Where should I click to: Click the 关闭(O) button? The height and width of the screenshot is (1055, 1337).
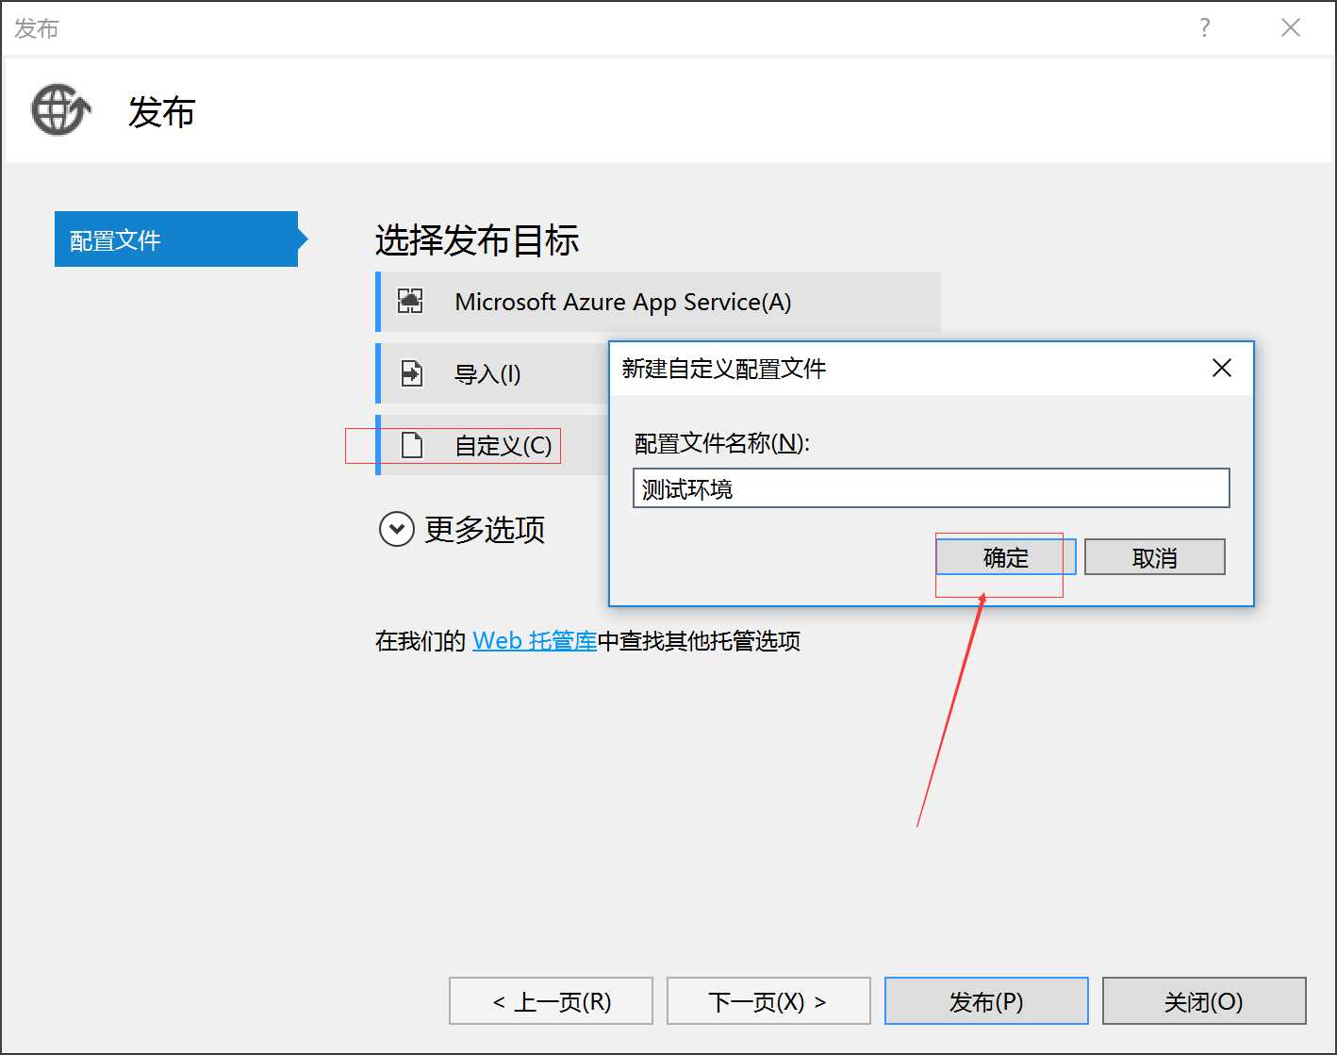[x=1204, y=1001]
